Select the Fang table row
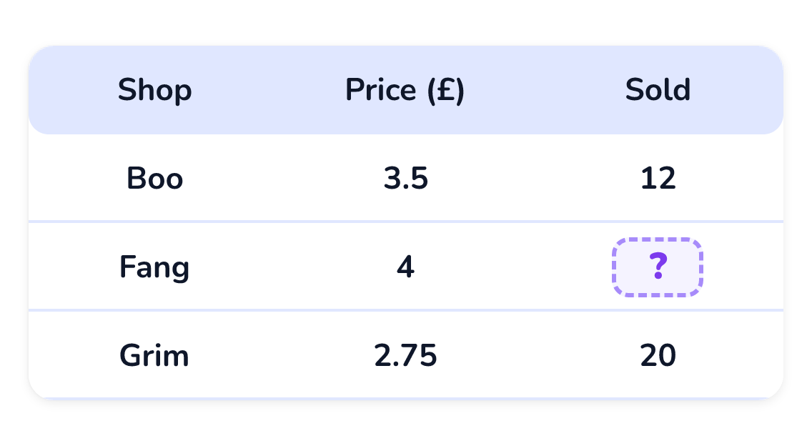This screenshot has width=812, height=446. pos(406,267)
